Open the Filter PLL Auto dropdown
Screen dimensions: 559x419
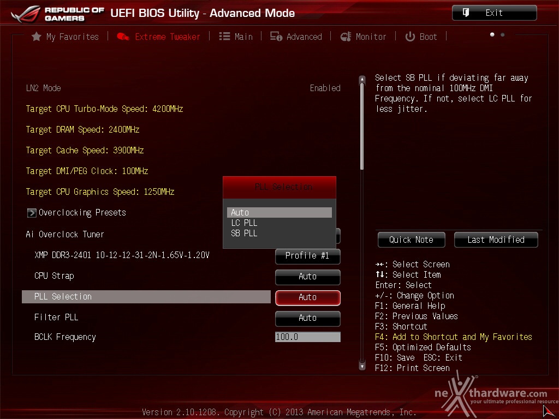308,318
